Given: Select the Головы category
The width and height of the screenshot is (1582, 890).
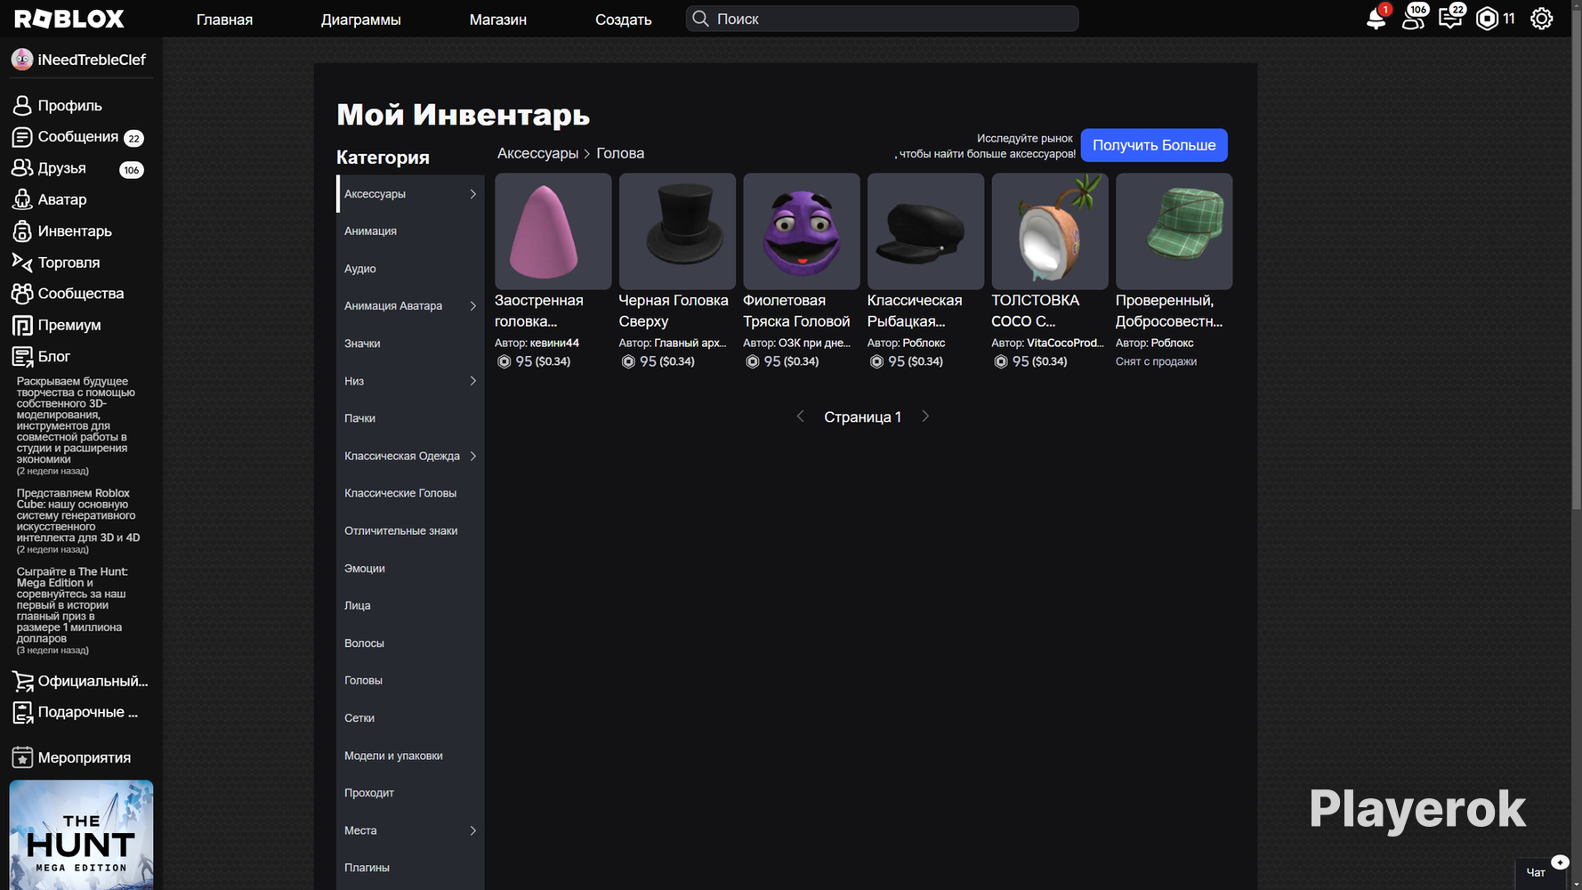Looking at the screenshot, I should [410, 680].
